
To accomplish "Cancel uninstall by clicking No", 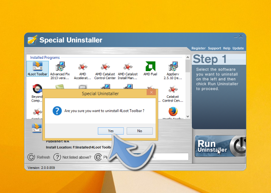I will click(140, 131).
